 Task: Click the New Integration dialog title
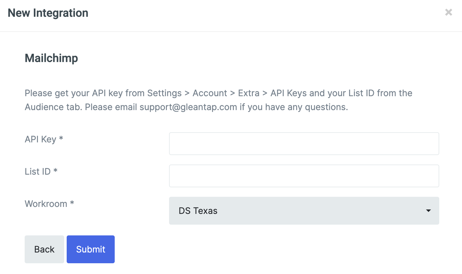pos(48,13)
